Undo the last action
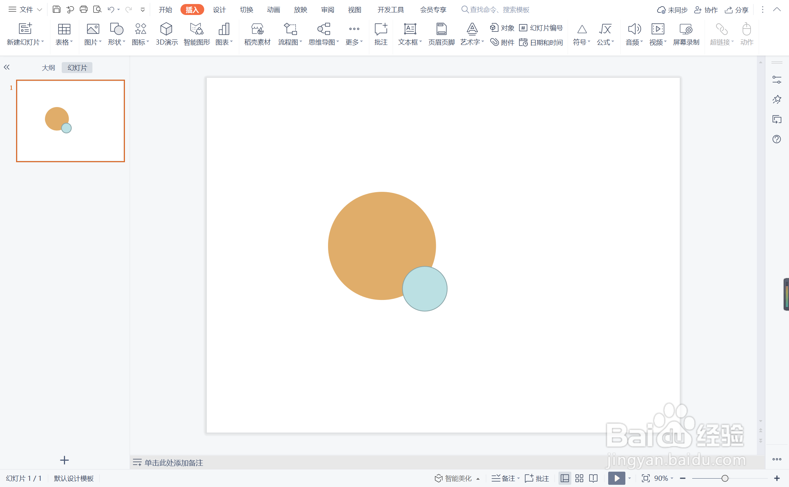The width and height of the screenshot is (789, 487). [x=111, y=9]
